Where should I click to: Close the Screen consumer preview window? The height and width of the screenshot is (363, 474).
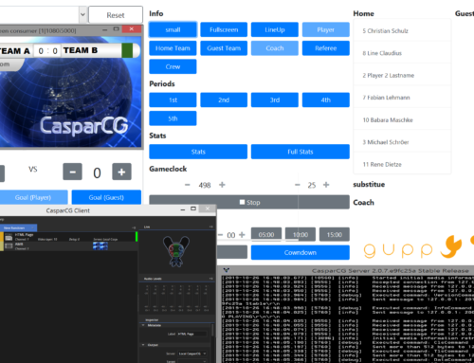pyautogui.click(x=132, y=29)
